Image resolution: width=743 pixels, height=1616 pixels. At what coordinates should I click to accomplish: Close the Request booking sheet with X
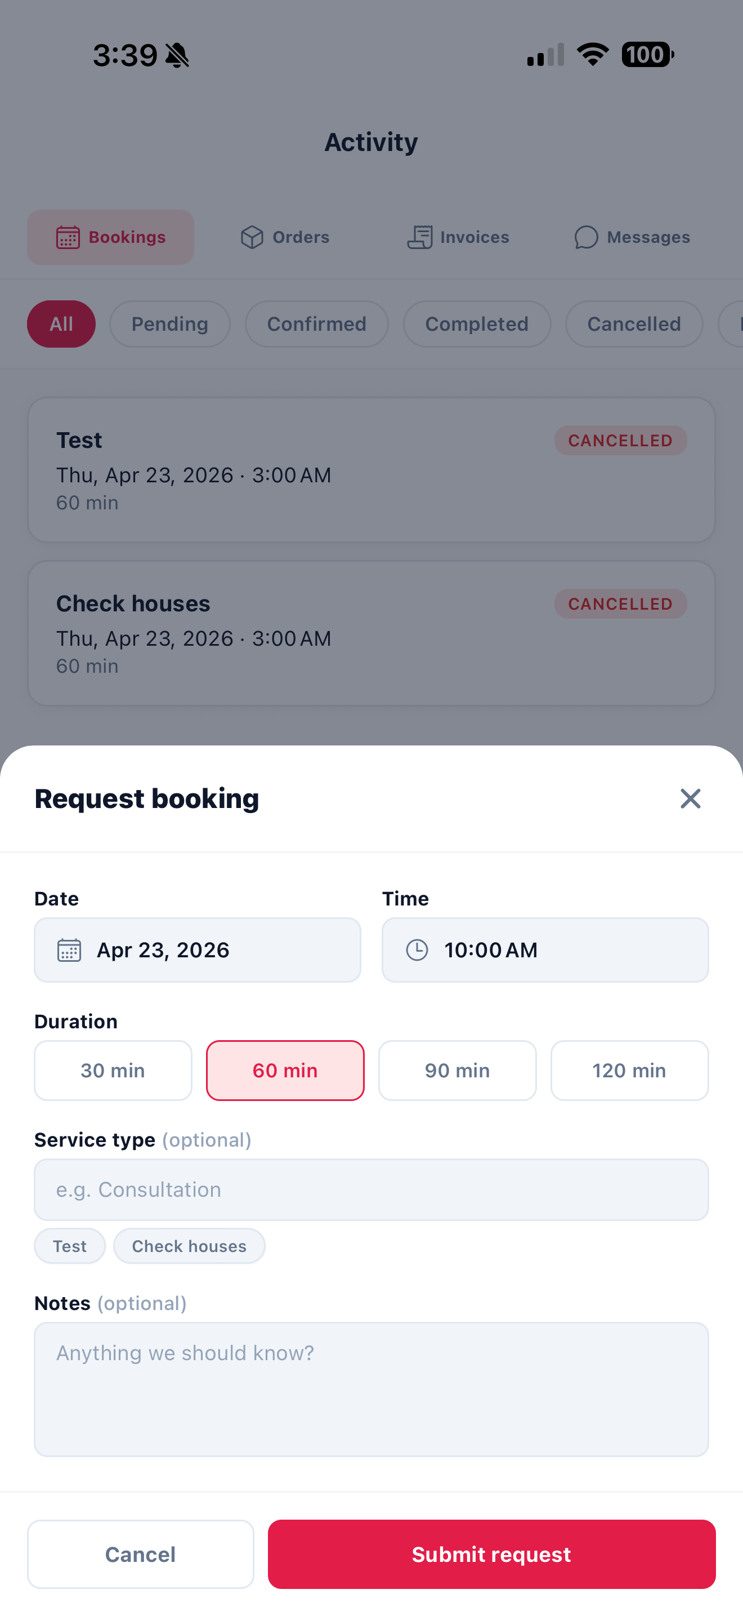coord(690,798)
